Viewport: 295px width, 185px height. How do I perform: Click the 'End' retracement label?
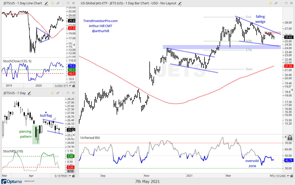point(248,17)
